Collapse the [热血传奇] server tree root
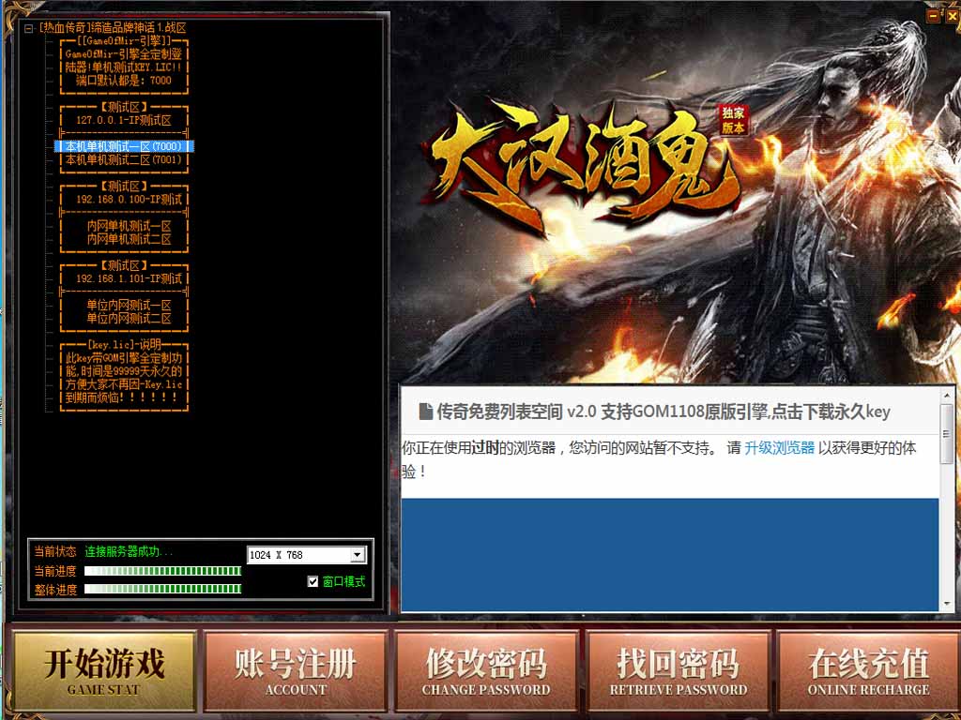Viewport: 961px width, 720px height. pos(29,28)
